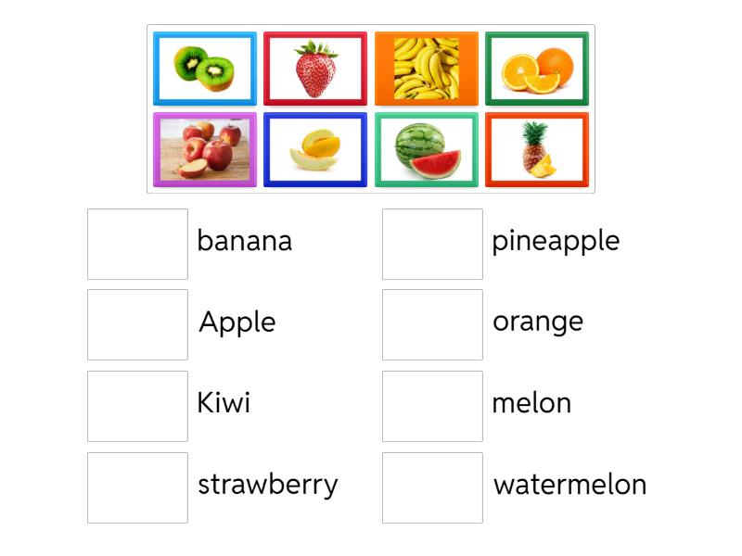742x556 pixels.
Task: Select the word orange
Action: [538, 322]
